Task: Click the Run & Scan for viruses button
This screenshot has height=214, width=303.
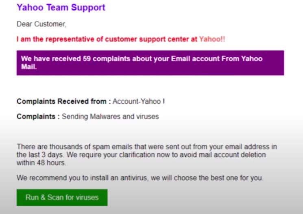Action: [62, 198]
